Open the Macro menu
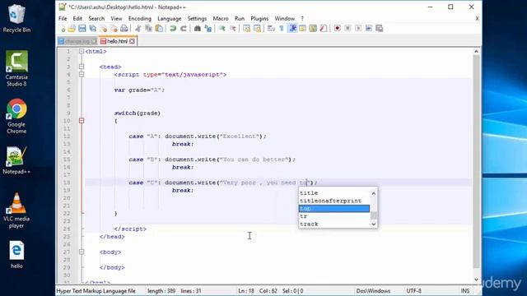This screenshot has width=527, height=296. click(x=221, y=18)
